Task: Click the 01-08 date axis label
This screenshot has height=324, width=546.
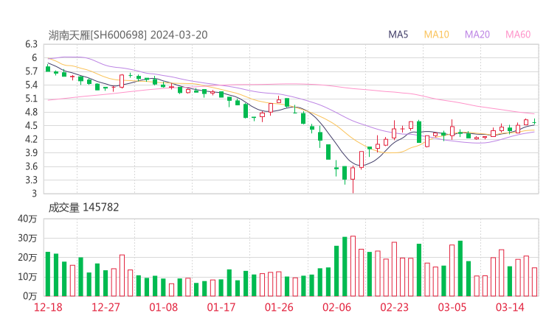Action: click(163, 307)
